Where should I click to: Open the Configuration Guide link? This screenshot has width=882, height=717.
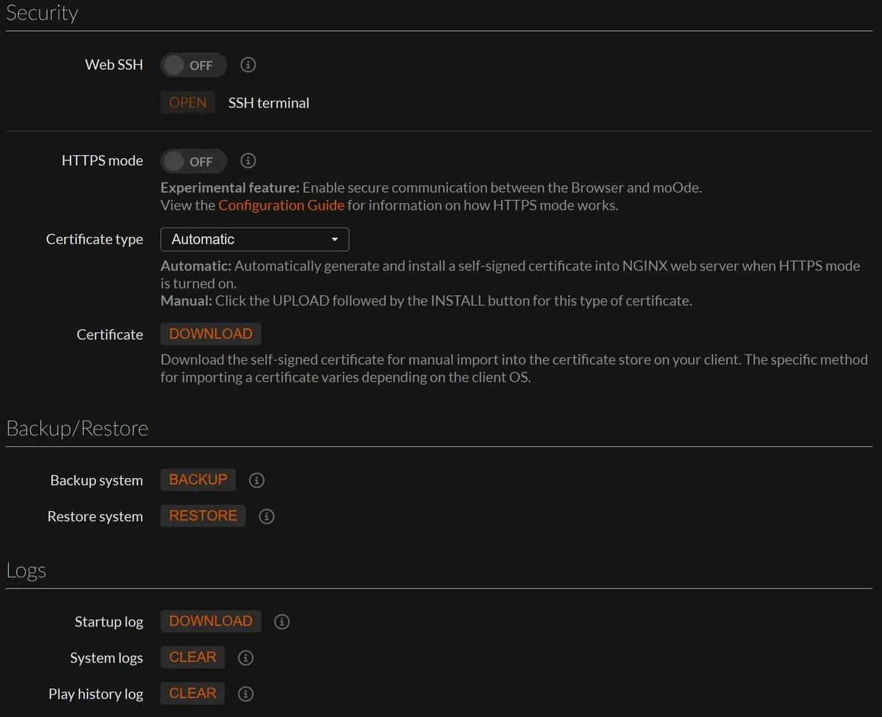point(282,205)
